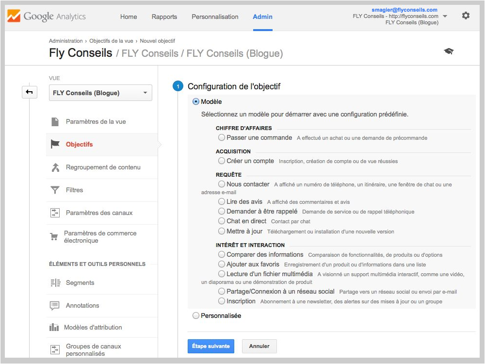Select the Modèle radio button
This screenshot has width=485, height=364.
coord(195,101)
